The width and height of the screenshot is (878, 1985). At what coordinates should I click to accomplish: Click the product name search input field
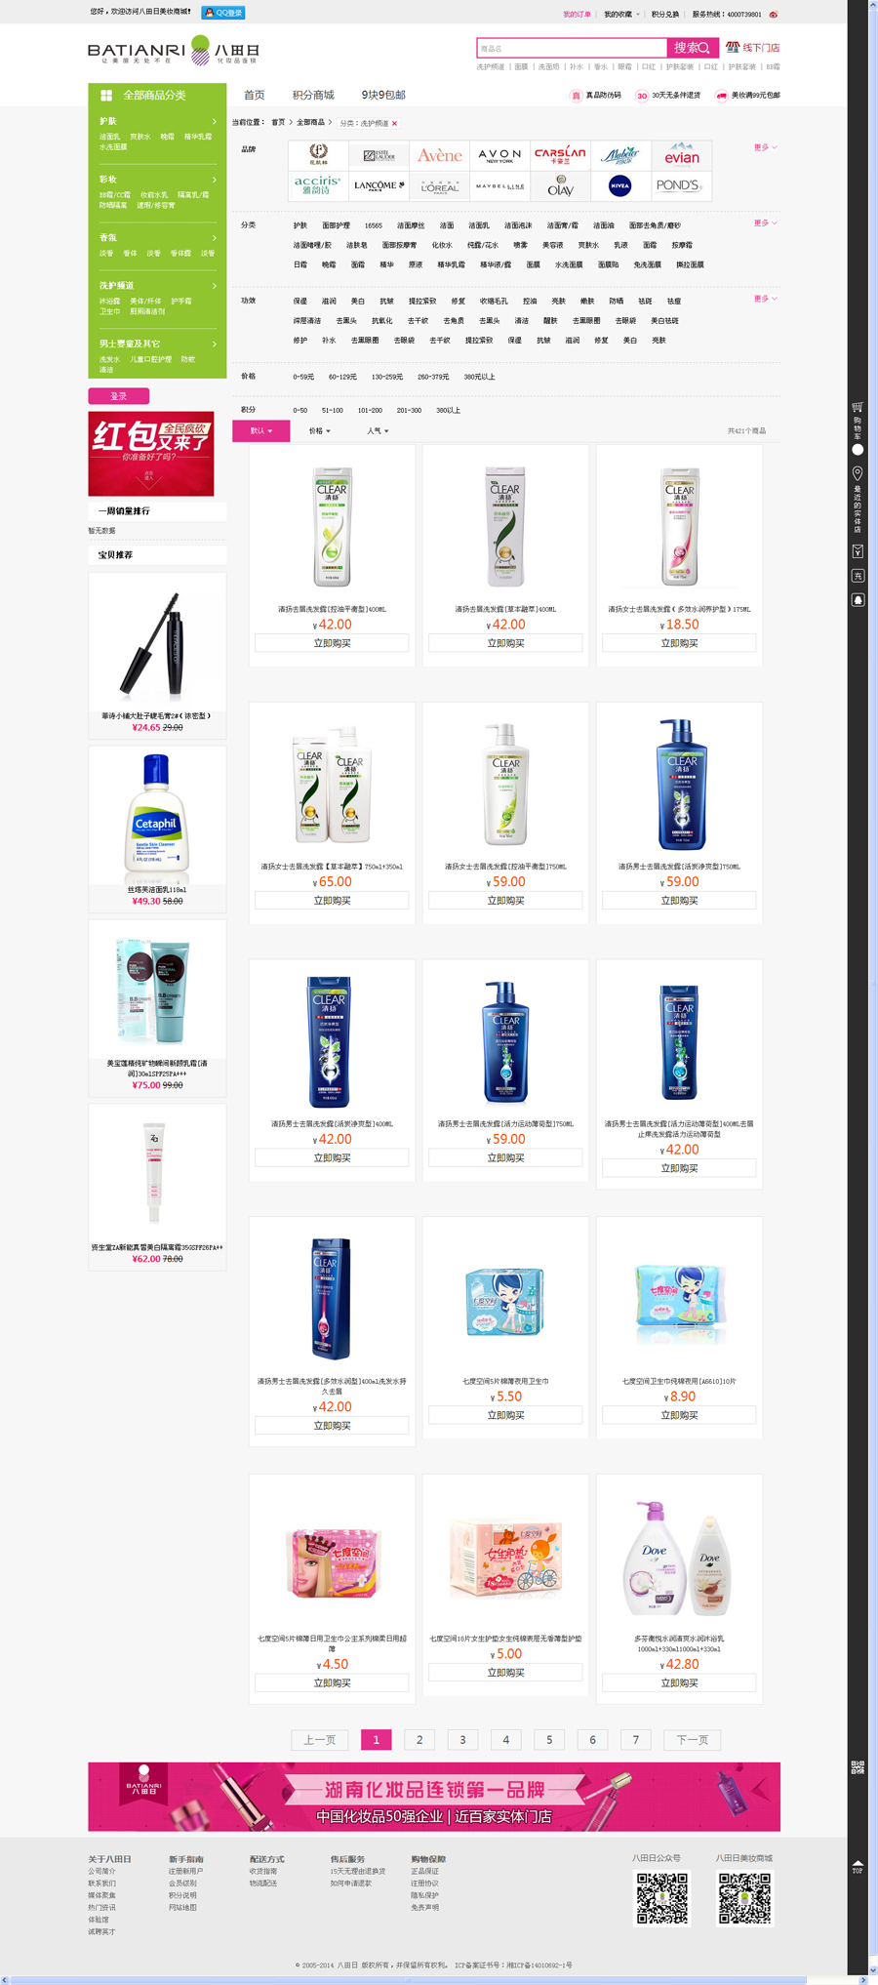click(572, 48)
